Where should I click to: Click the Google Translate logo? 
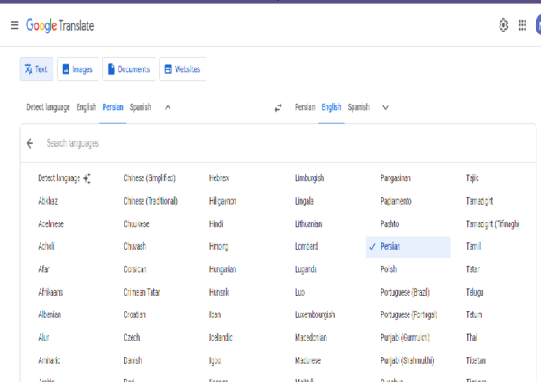(x=60, y=25)
